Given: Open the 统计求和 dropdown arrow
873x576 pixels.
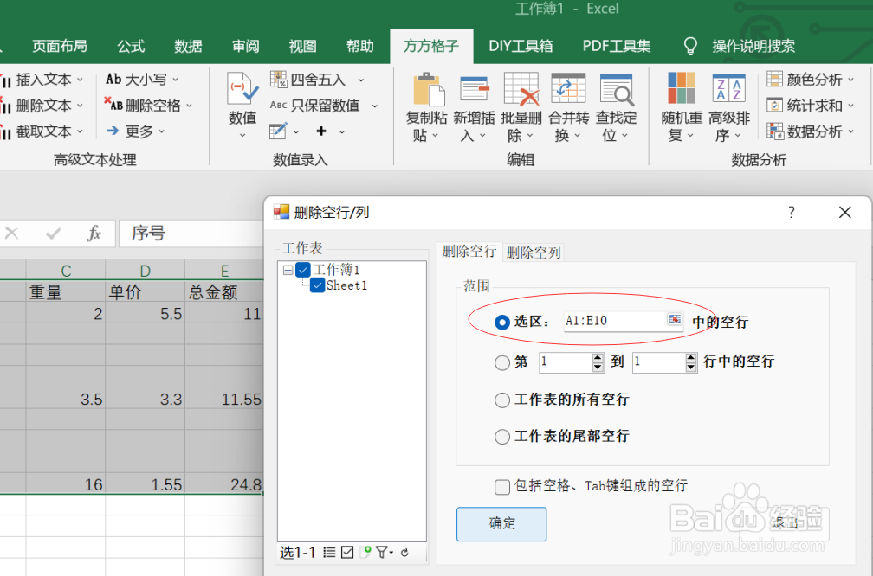Looking at the screenshot, I should [x=850, y=106].
